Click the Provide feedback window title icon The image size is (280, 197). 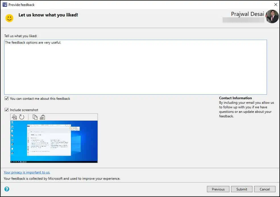click(5, 5)
